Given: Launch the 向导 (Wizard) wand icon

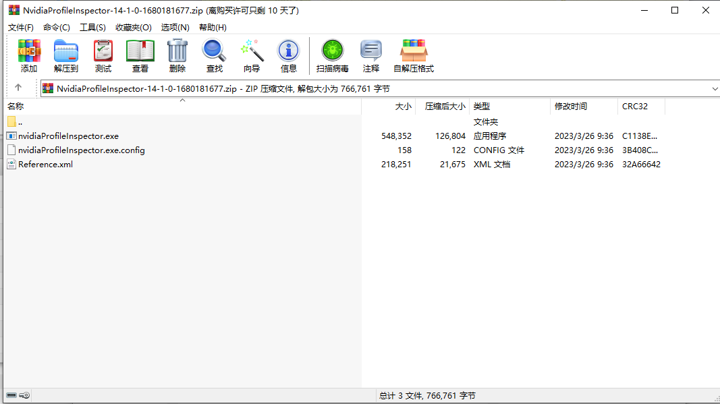Looking at the screenshot, I should (252, 51).
